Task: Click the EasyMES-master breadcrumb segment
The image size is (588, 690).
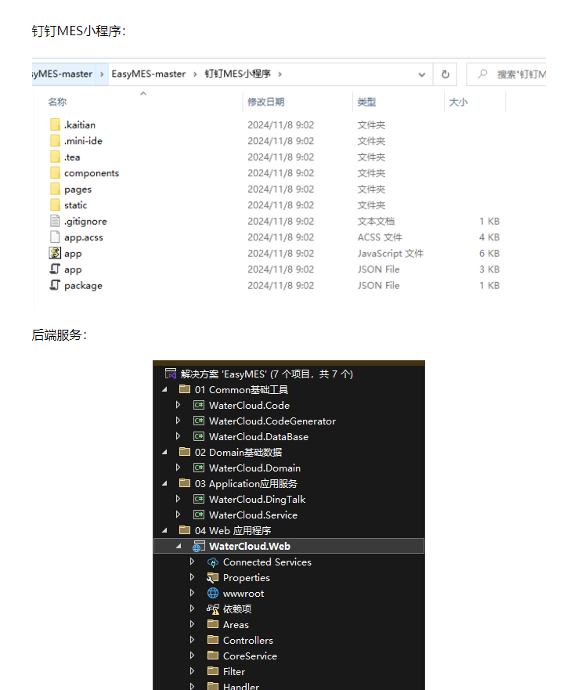Action: click(x=148, y=74)
